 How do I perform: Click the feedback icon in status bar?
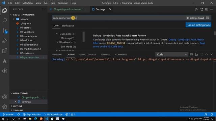tap(206, 114)
